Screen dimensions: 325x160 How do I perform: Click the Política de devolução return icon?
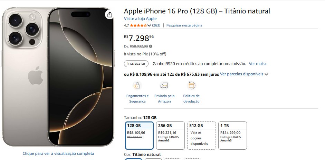click(191, 85)
